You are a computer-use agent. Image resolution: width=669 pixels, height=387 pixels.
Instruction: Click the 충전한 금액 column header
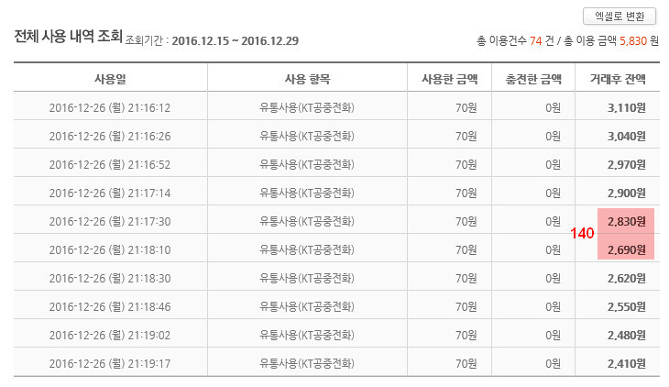coord(533,78)
